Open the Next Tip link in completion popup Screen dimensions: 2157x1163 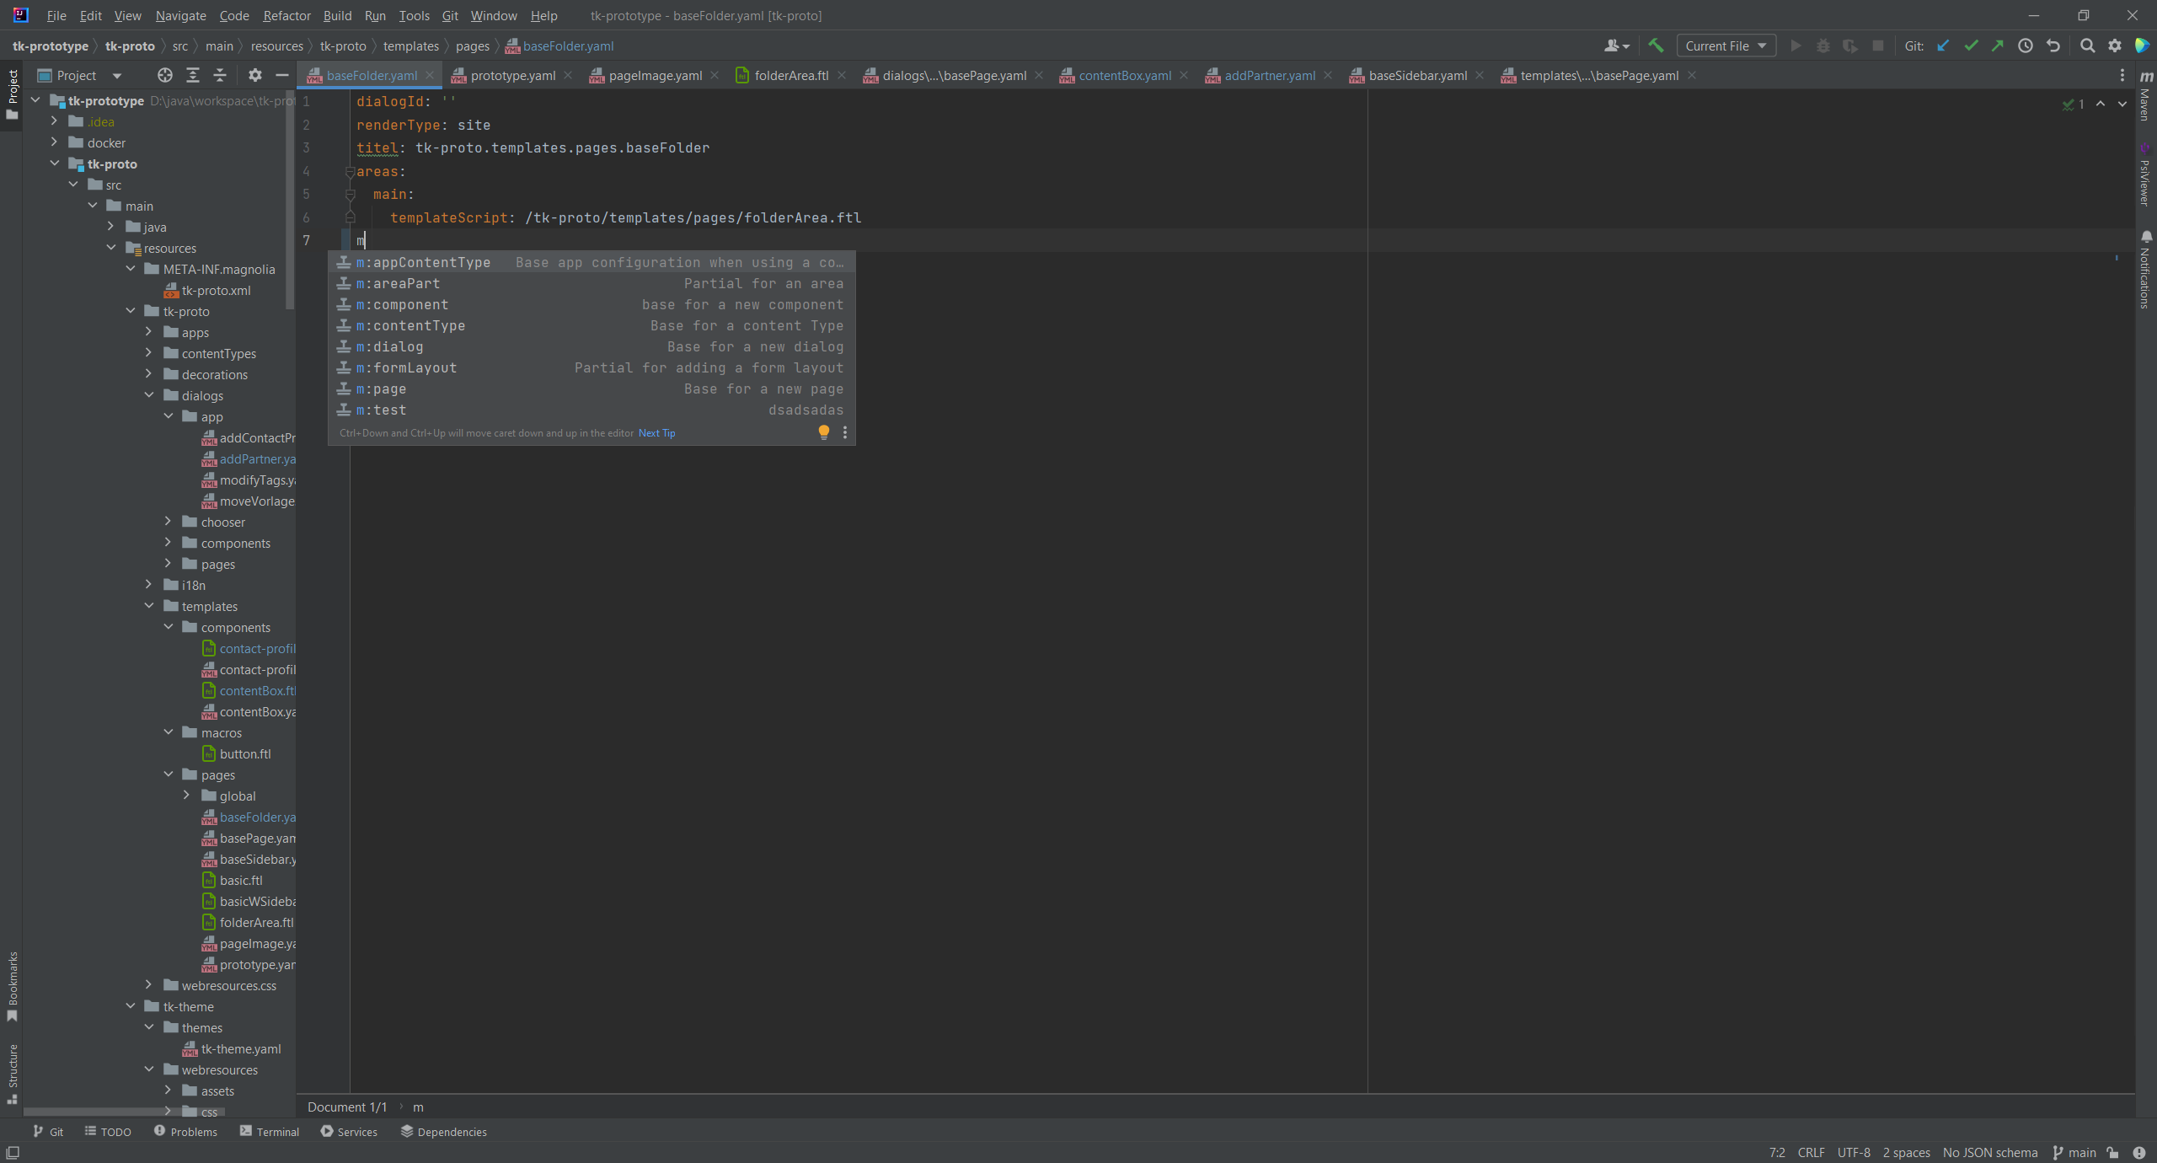pos(656,432)
